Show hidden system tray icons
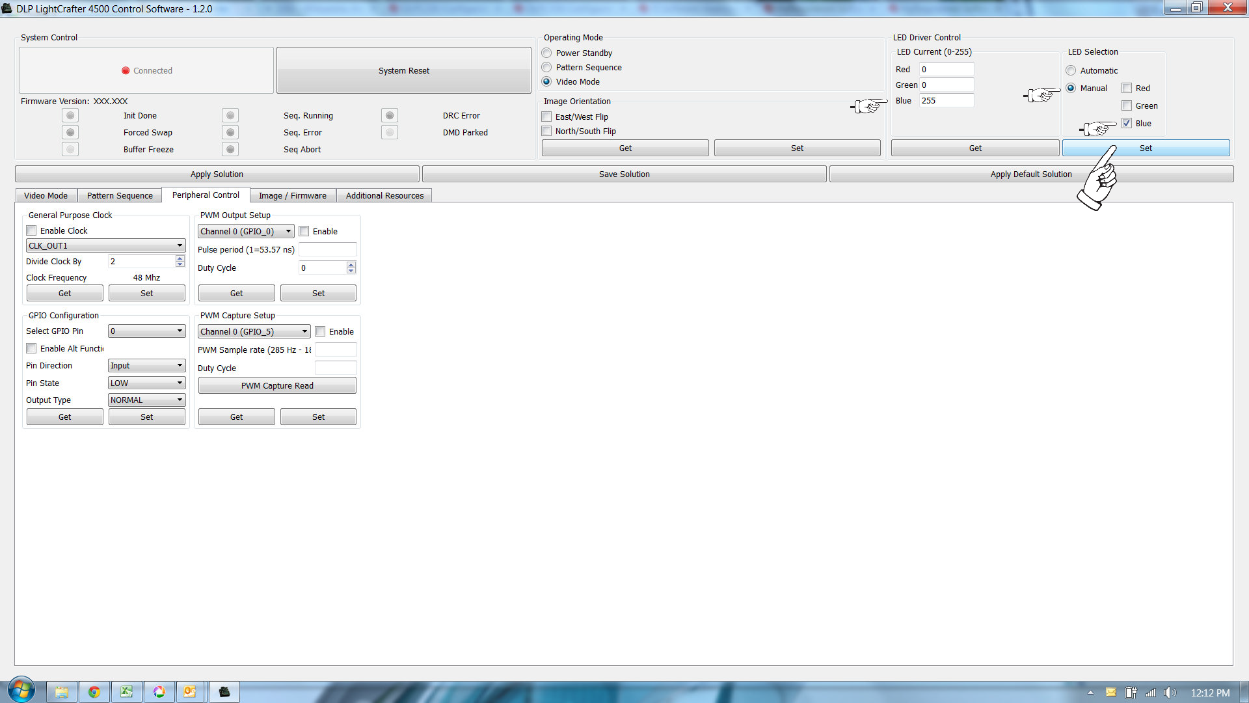1249x703 pixels. tap(1090, 693)
